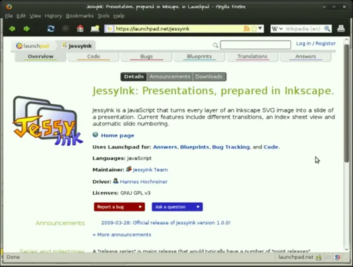Click the More announcements link
This screenshot has height=267, width=353.
[x=122, y=235]
